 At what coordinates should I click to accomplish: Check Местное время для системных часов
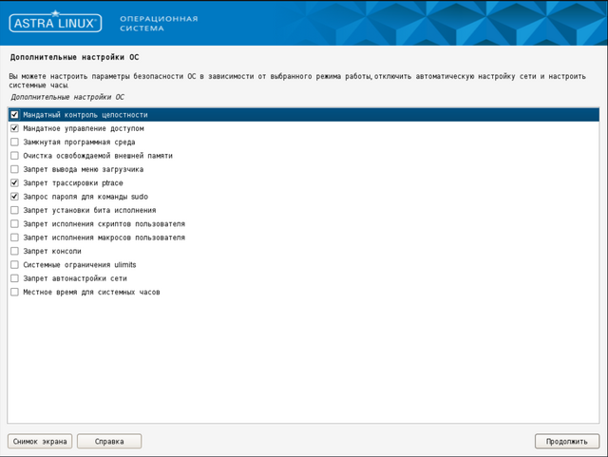14,292
